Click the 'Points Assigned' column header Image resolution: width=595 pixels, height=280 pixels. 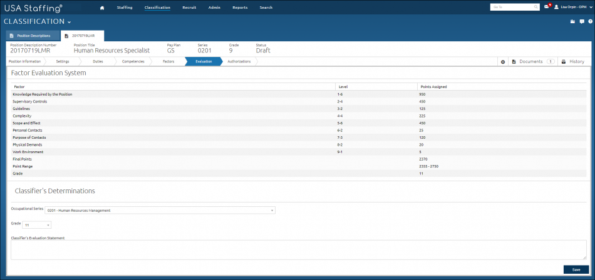pos(434,87)
